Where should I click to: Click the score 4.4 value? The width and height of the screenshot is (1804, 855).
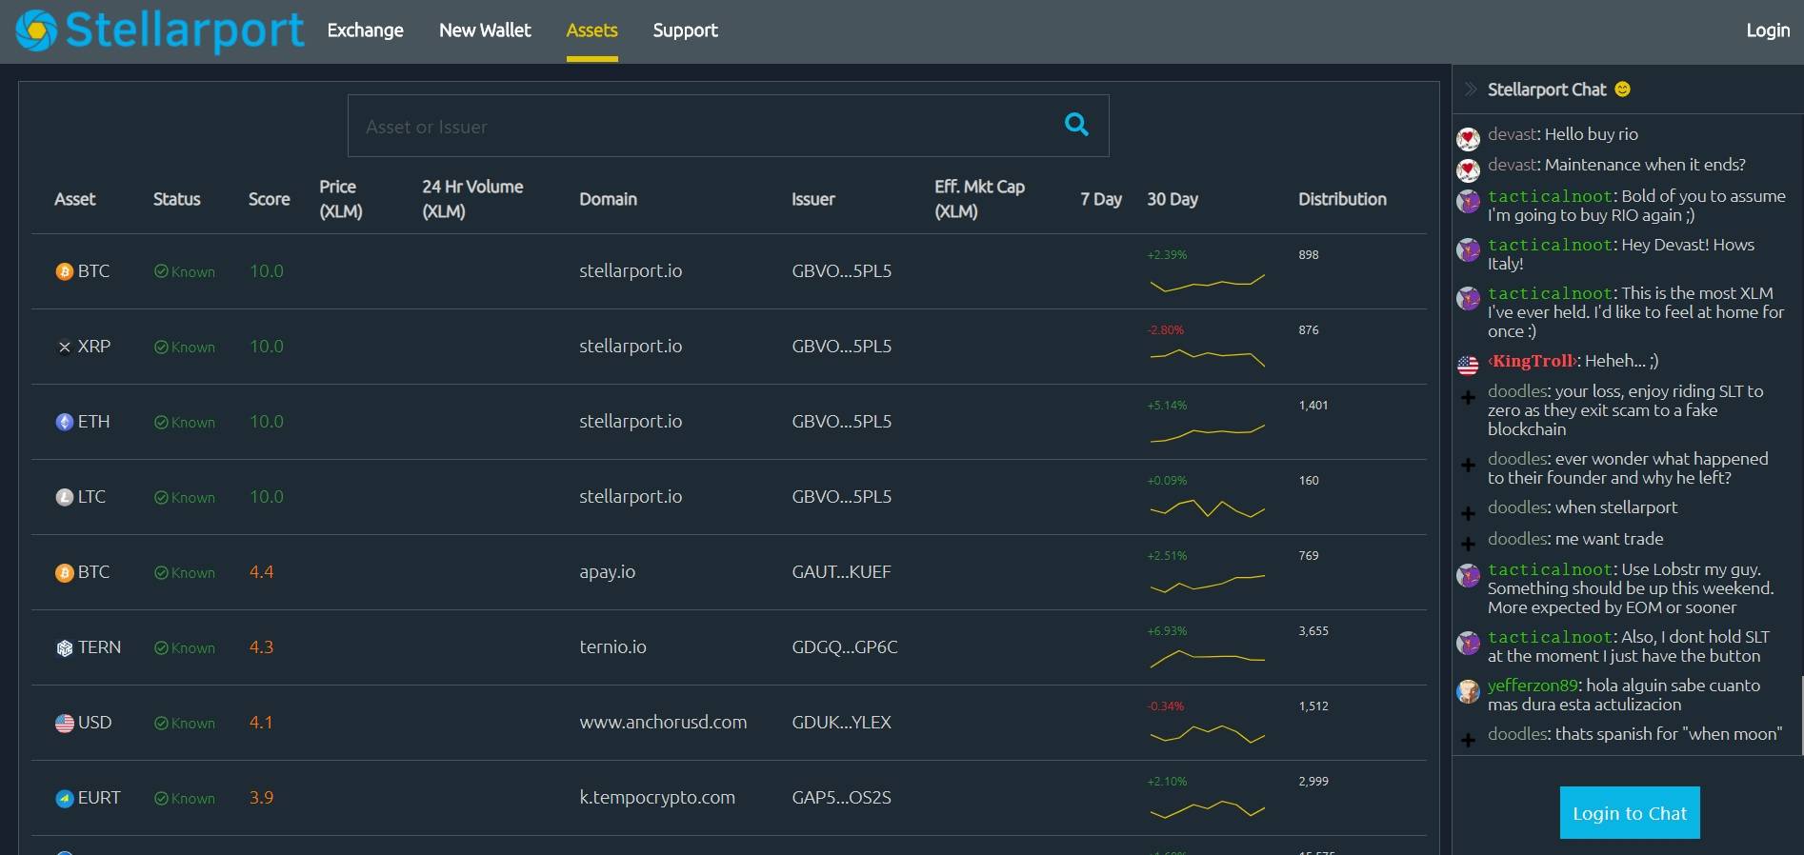tap(261, 572)
